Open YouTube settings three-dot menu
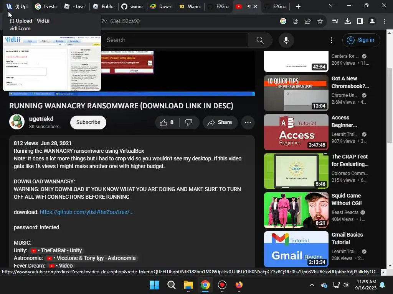The image size is (393, 294). pos(331,40)
